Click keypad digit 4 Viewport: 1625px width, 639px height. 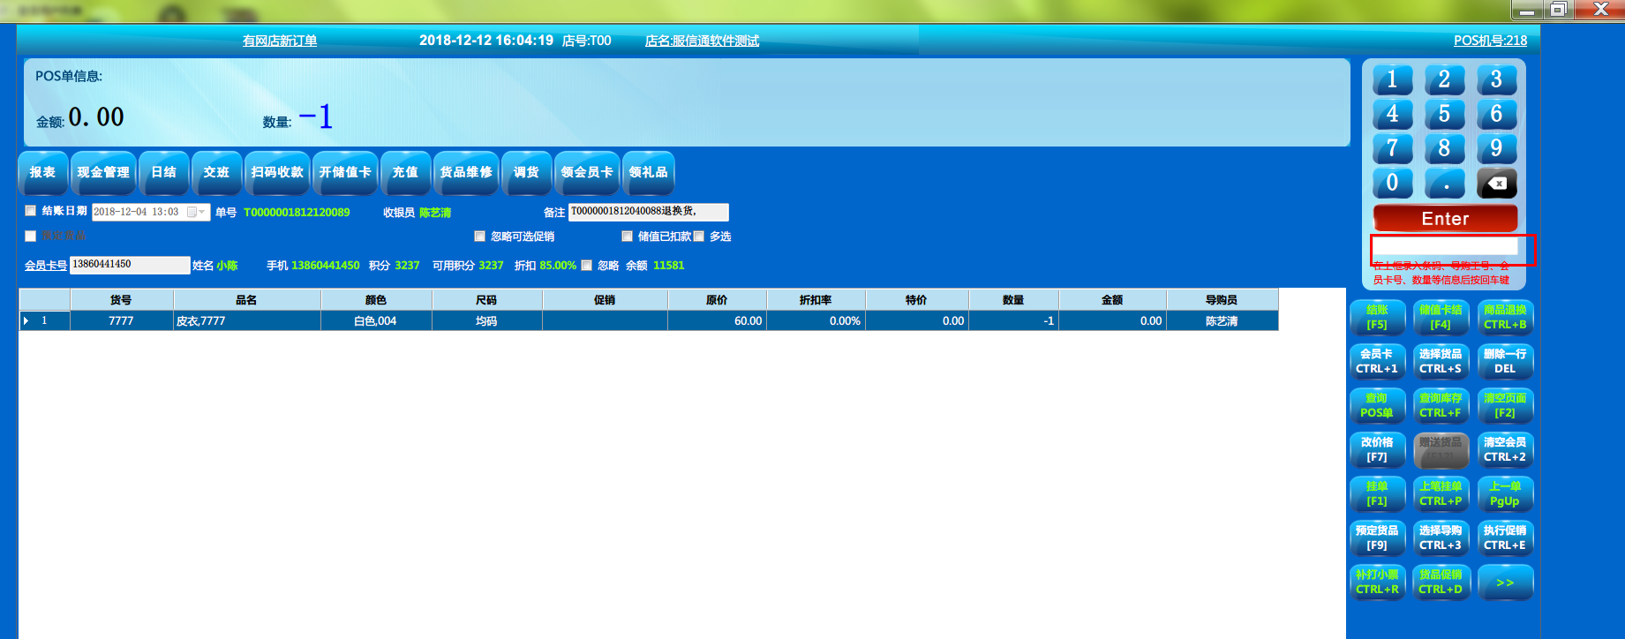[1392, 114]
